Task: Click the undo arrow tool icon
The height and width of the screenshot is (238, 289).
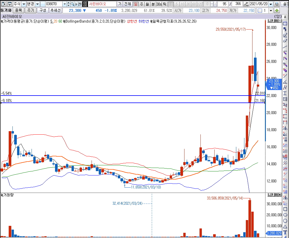Action: click(x=285, y=29)
